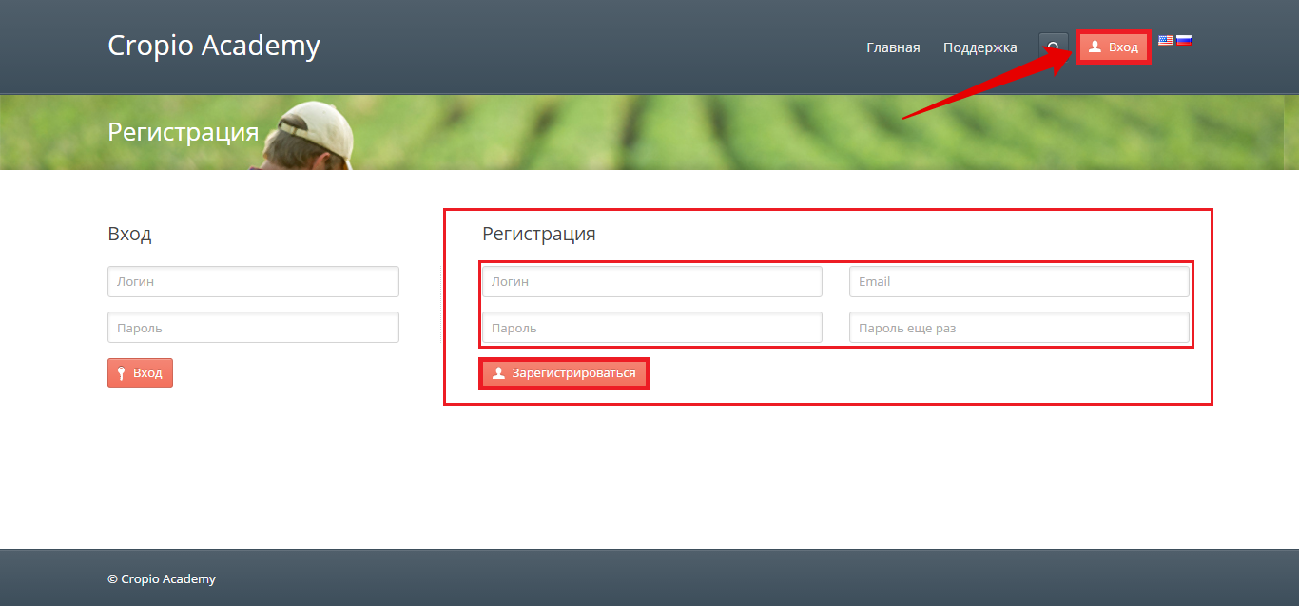
Task: Click the Вход heading above login form
Action: point(129,234)
